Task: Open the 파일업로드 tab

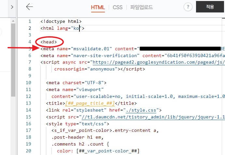Action: coord(142,7)
